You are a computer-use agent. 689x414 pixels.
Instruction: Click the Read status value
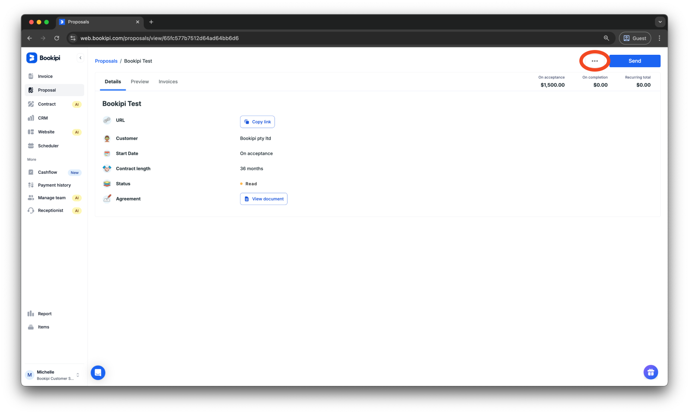tap(251, 184)
